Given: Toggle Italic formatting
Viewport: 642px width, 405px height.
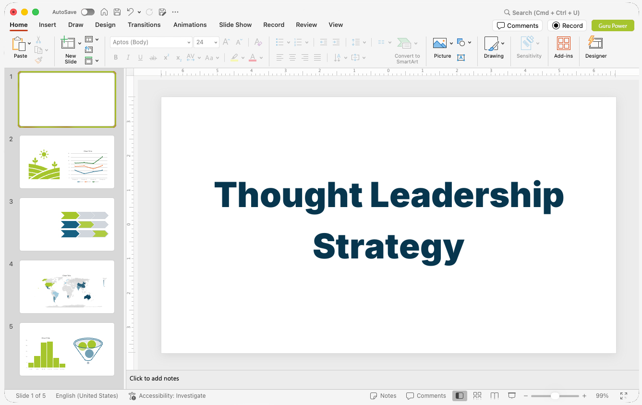Looking at the screenshot, I should tap(128, 58).
